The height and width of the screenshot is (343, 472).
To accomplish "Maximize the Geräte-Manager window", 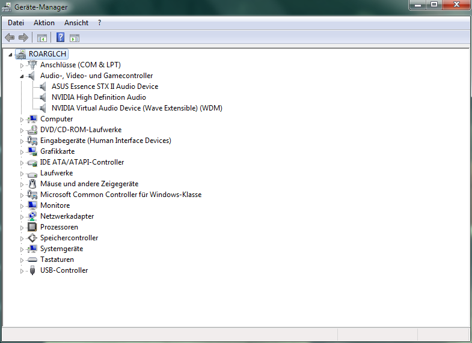I will 434,5.
